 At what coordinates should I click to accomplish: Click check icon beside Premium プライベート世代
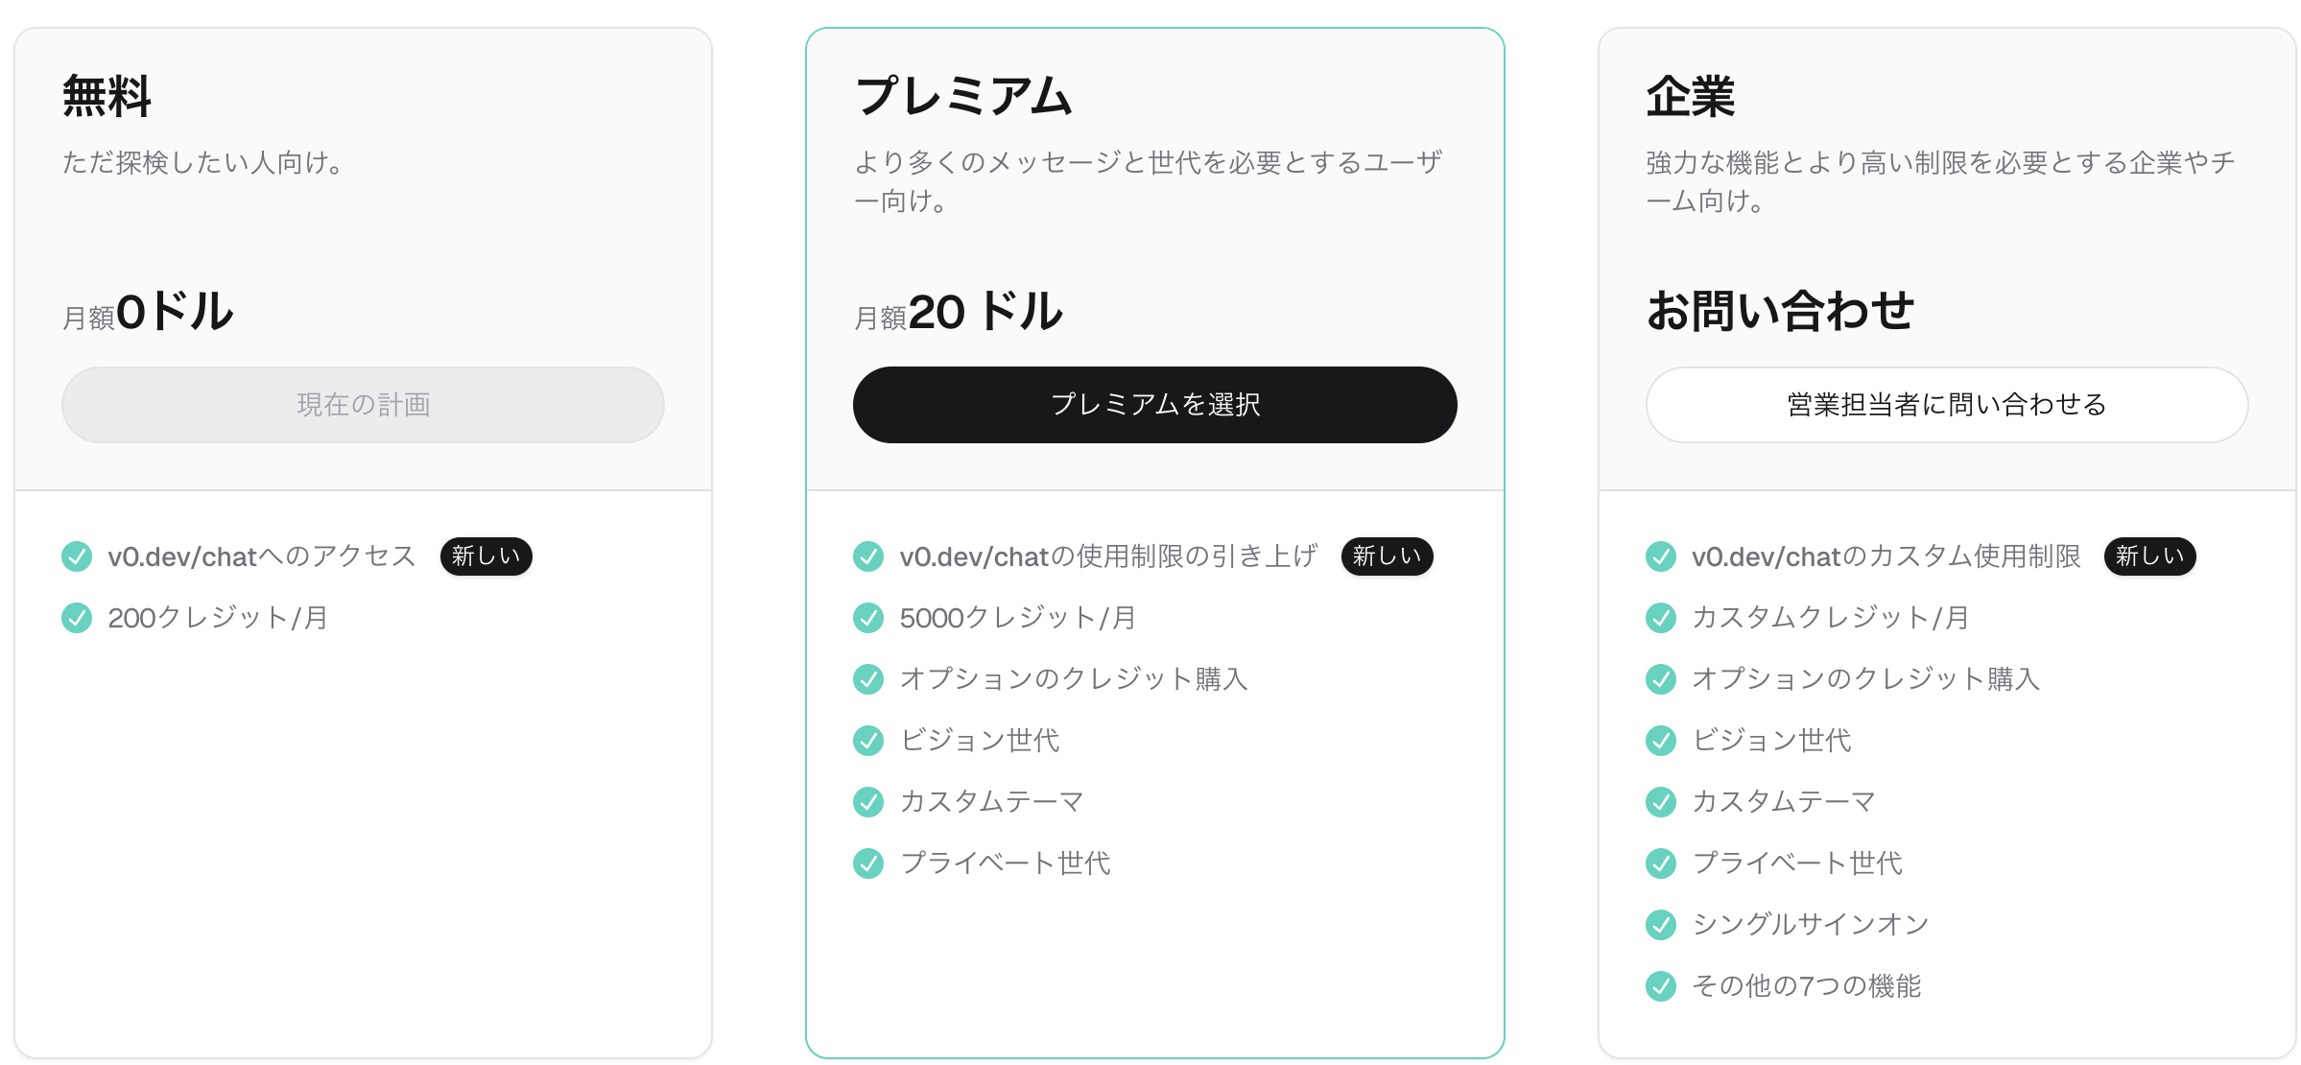coord(868,864)
